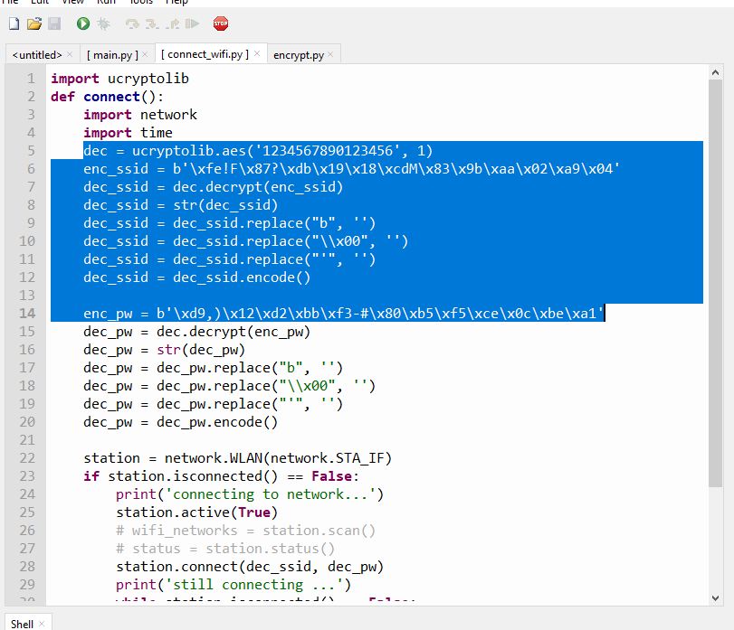Click the Save file icon
The width and height of the screenshot is (734, 630).
tap(54, 24)
